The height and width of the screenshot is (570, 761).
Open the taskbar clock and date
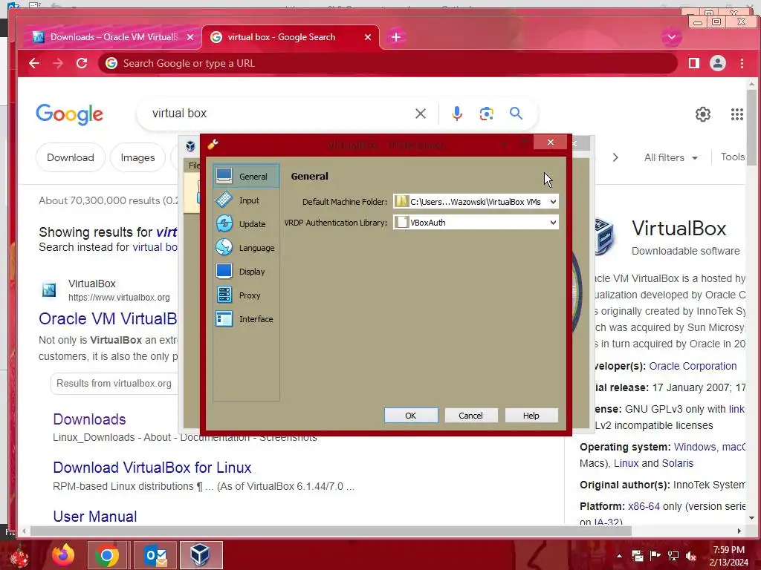(x=730, y=556)
